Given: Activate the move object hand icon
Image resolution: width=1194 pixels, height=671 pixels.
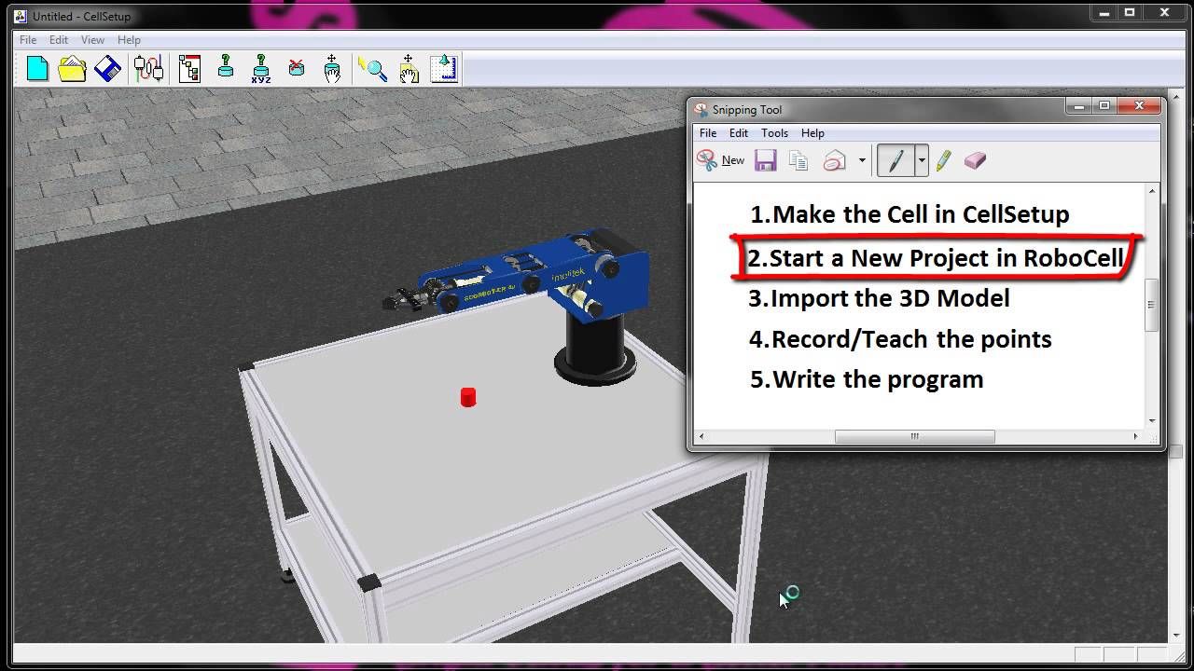Looking at the screenshot, I should pos(333,68).
